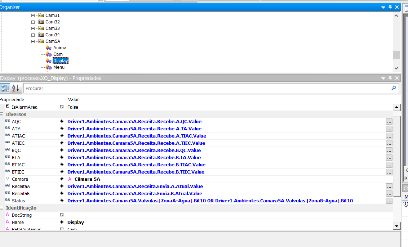
Task: Click the search magnifier icon in Procurar
Action: pyautogui.click(x=394, y=88)
